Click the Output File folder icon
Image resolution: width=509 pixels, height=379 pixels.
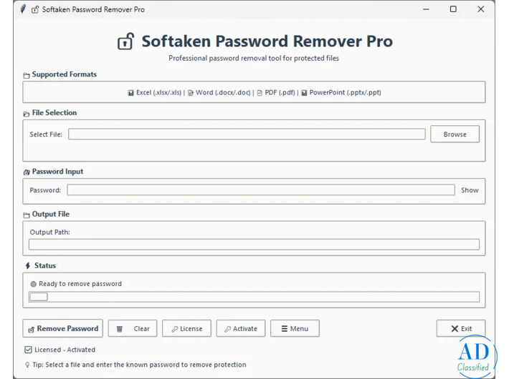tap(27, 215)
